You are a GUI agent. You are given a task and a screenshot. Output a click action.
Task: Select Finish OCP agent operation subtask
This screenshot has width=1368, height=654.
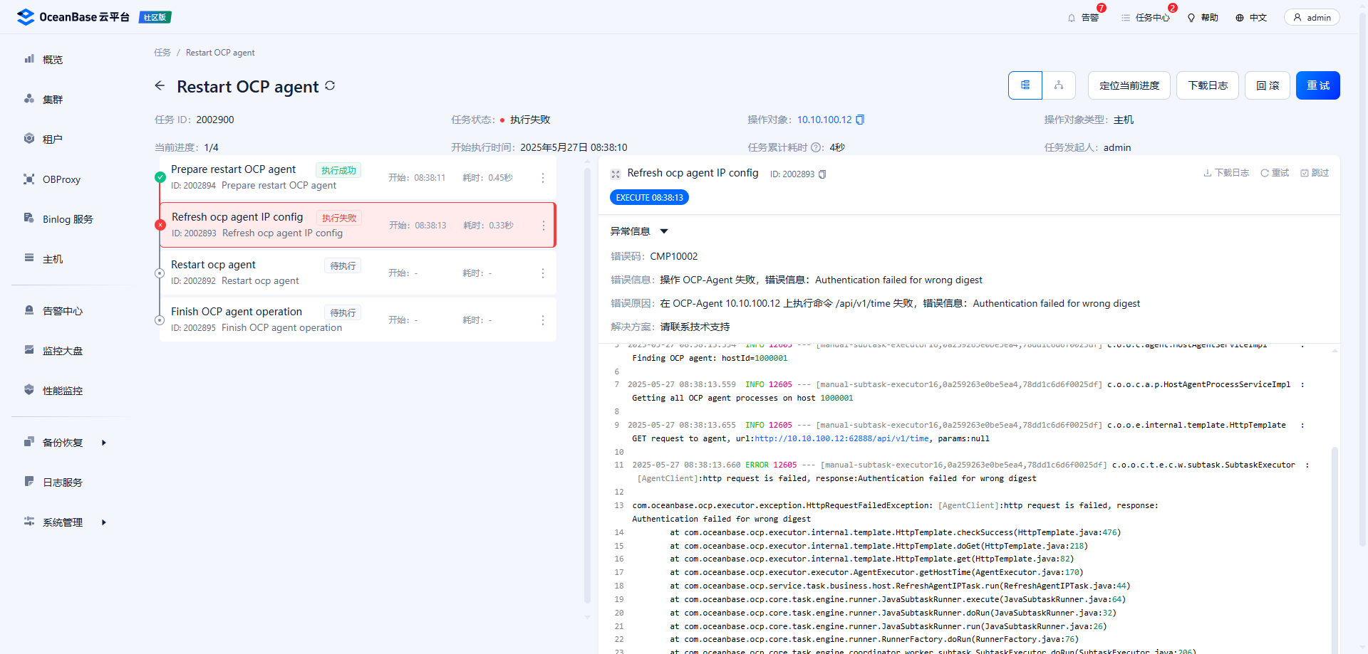point(358,320)
